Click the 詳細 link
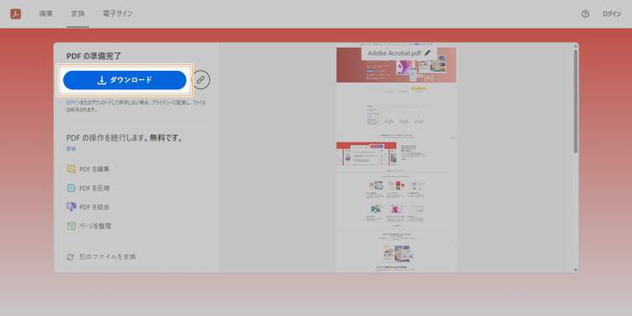This screenshot has width=632, height=316. pyautogui.click(x=71, y=148)
